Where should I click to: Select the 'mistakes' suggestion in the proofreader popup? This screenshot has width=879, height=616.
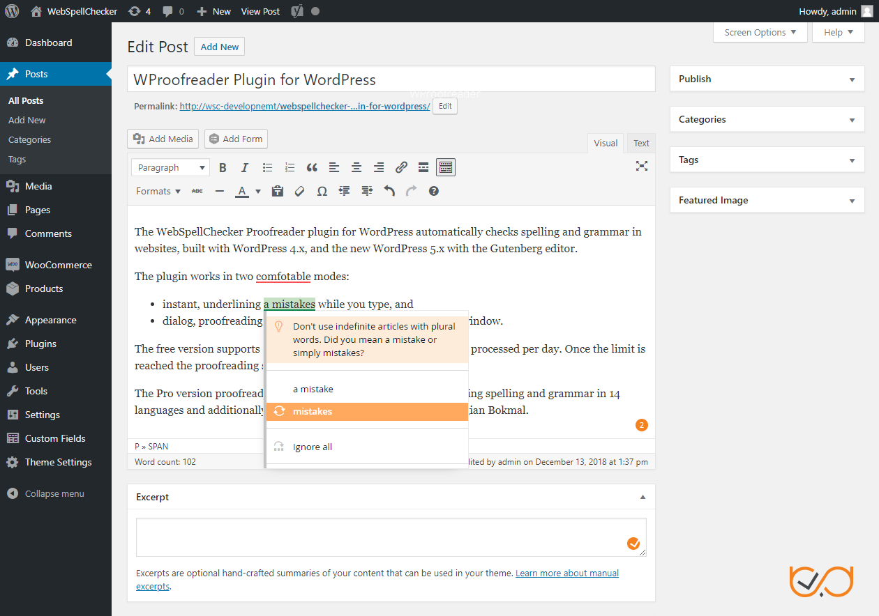[x=313, y=411]
